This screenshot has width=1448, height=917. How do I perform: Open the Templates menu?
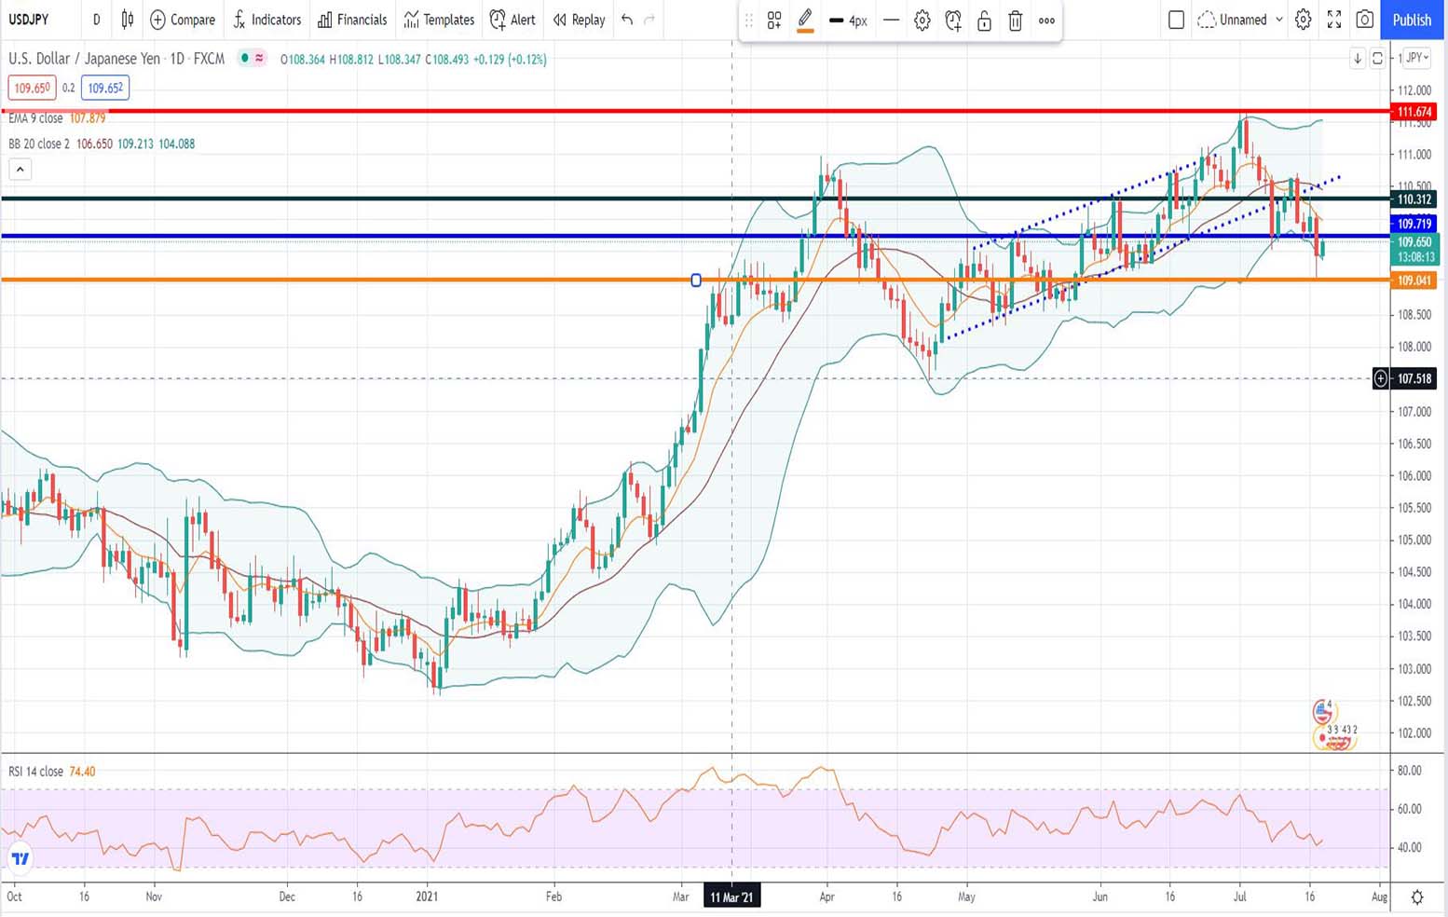(x=439, y=20)
